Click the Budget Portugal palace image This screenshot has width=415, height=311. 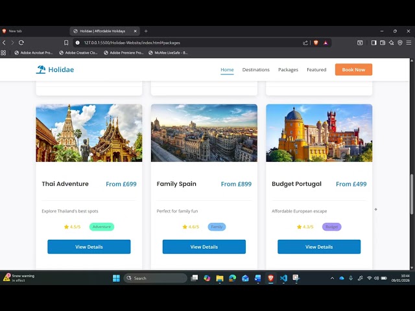click(319, 133)
